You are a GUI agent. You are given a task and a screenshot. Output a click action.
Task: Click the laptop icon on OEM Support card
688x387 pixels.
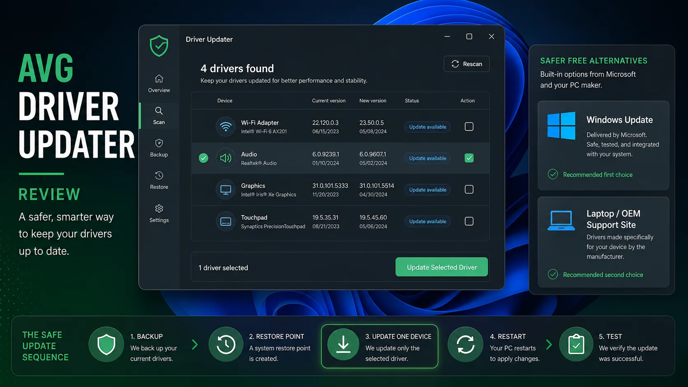point(561,220)
